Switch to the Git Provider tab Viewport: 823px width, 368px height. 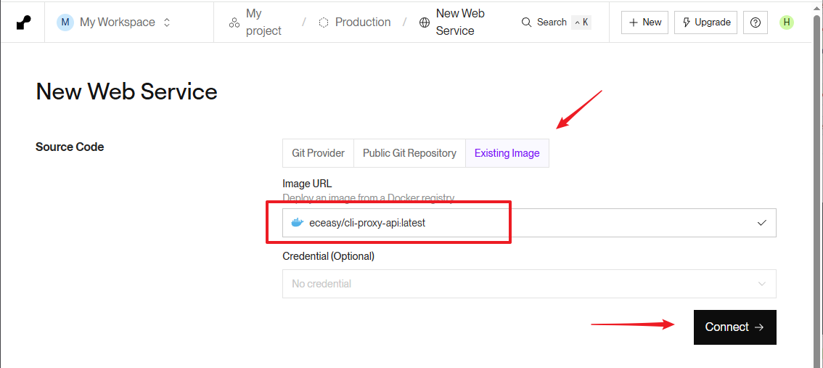click(318, 153)
